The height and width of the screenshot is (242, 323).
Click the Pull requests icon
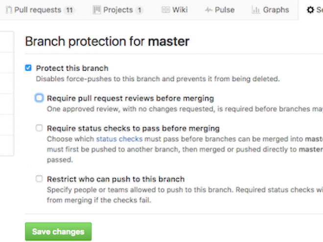click(x=9, y=10)
